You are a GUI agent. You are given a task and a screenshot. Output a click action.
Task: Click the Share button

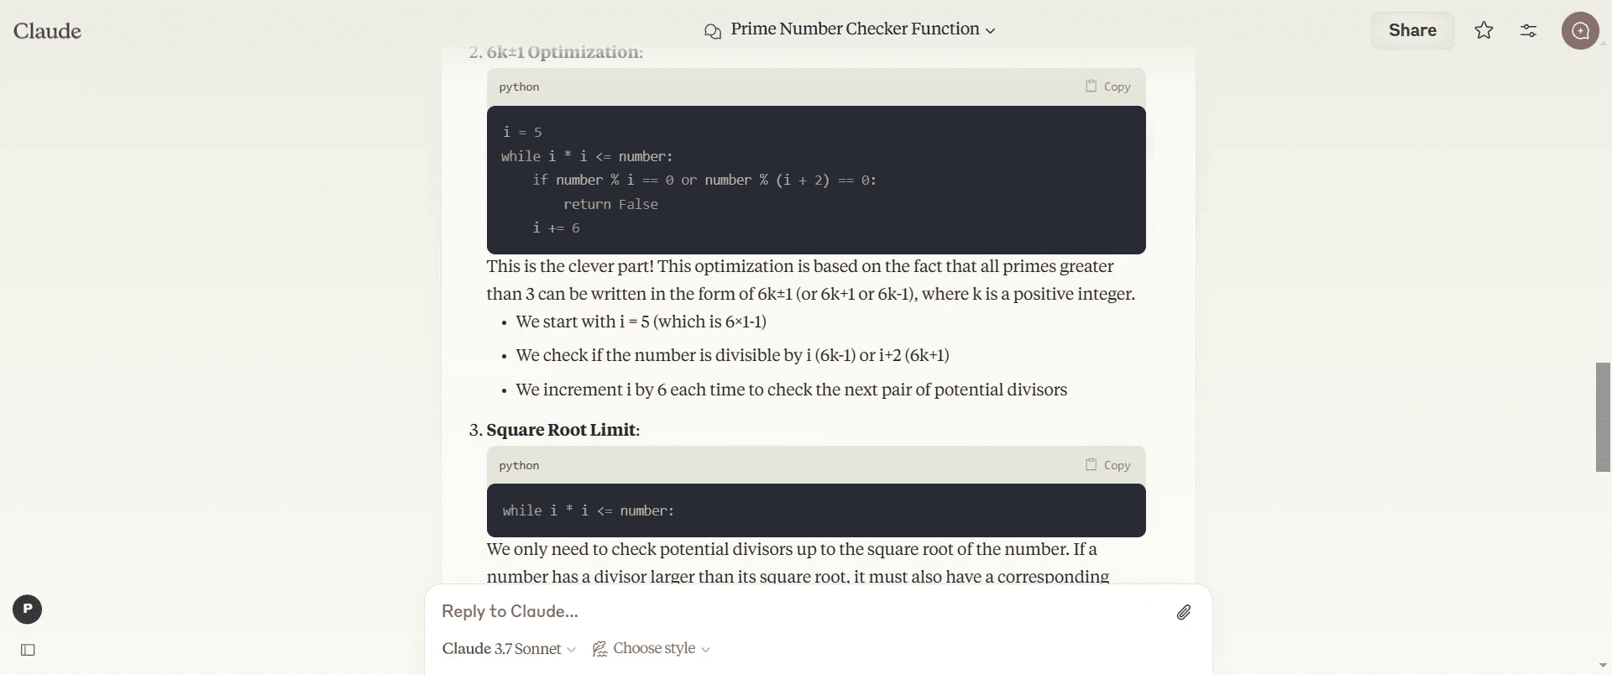click(x=1412, y=31)
